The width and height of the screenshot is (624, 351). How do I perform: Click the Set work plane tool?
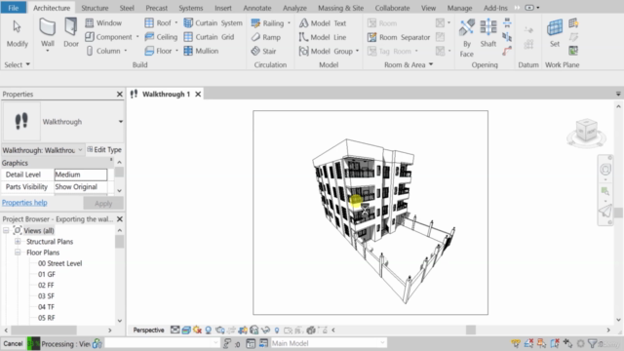[555, 33]
